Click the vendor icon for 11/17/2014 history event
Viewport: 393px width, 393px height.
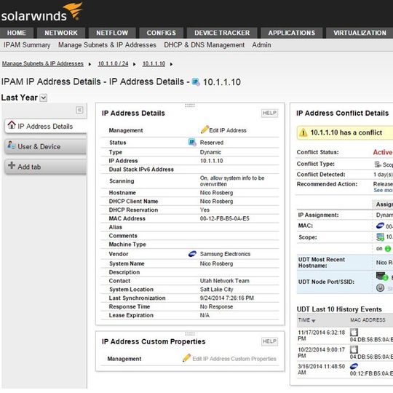pos(354,333)
